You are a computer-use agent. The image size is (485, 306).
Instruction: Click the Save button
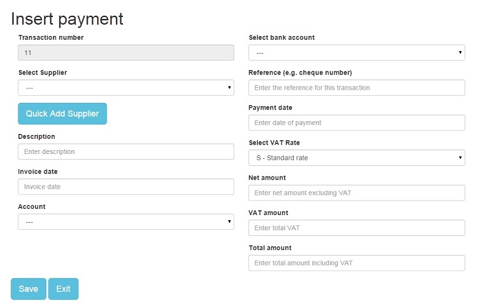coord(28,289)
